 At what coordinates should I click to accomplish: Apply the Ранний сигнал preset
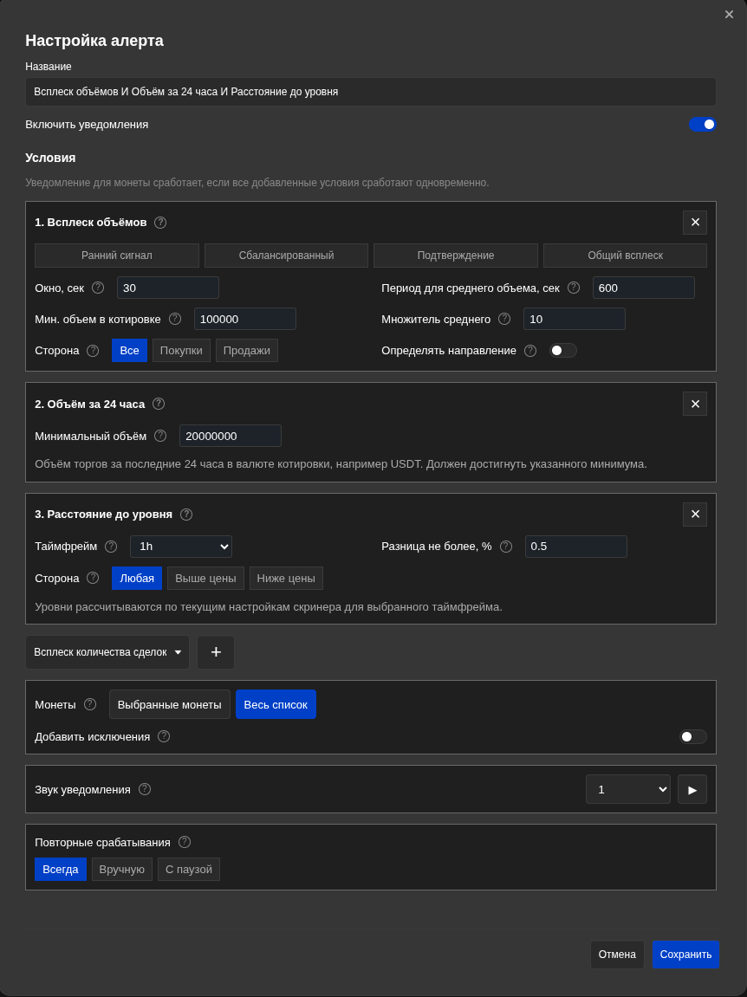click(116, 256)
